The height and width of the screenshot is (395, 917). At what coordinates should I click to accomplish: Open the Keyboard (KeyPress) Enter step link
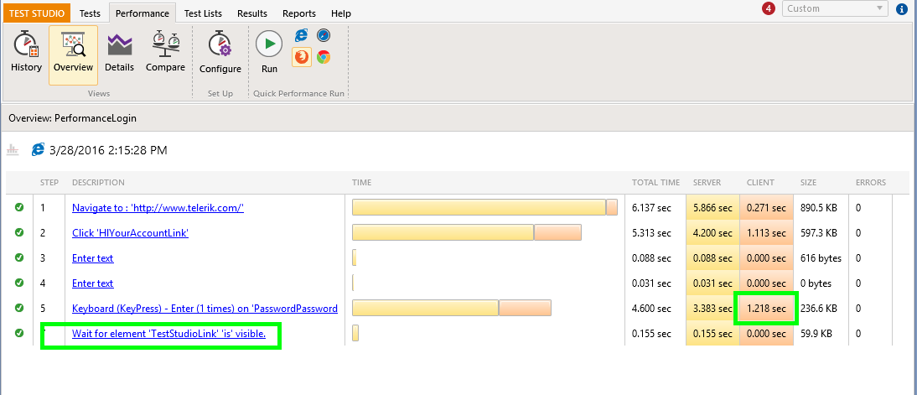[x=205, y=308]
